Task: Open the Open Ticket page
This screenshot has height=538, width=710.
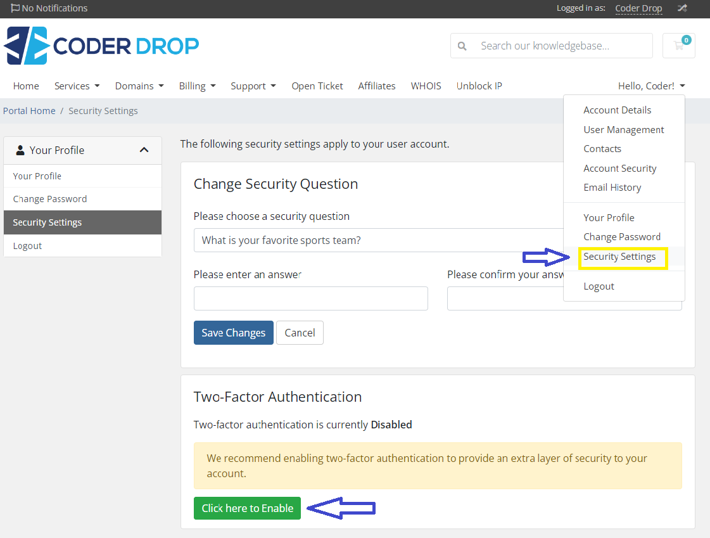Action: [x=317, y=86]
